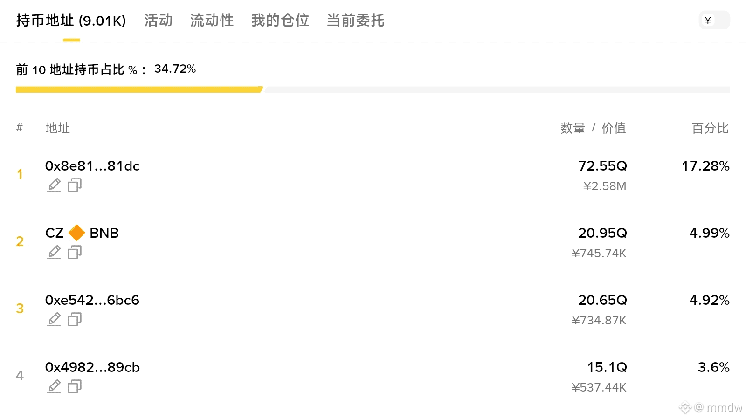Toggle the ¥ currency switch
This screenshot has width=746, height=419.
(x=714, y=20)
